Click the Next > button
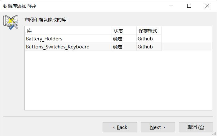This screenshot has width=217, height=136. point(158,127)
